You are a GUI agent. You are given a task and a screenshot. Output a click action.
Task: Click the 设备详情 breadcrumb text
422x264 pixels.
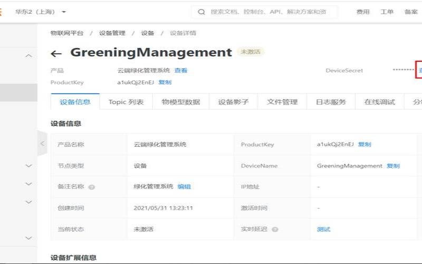183,33
